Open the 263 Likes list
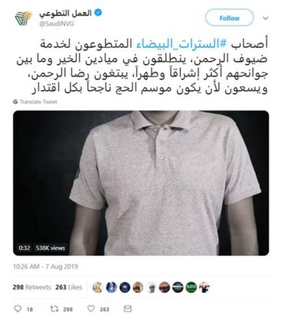Screen dimensions: 282x323 pos(69,287)
